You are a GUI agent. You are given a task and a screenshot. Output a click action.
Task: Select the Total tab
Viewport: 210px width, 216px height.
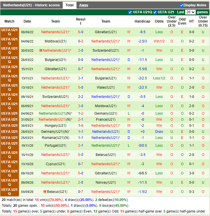[69, 5]
